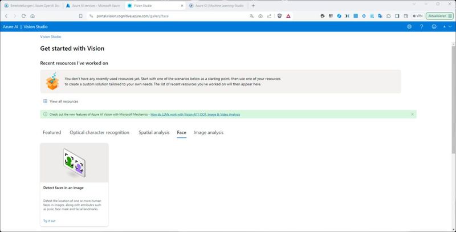456x232 pixels.
Task: Click the share page icon
Action: [269, 16]
